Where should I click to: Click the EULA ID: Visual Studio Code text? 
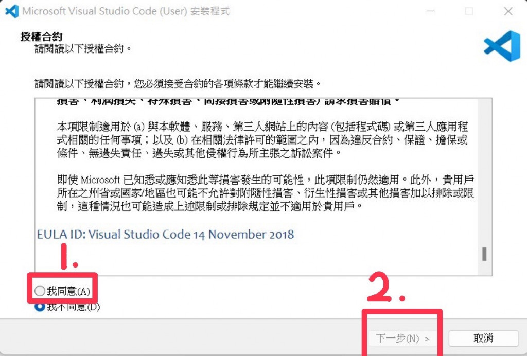click(165, 234)
